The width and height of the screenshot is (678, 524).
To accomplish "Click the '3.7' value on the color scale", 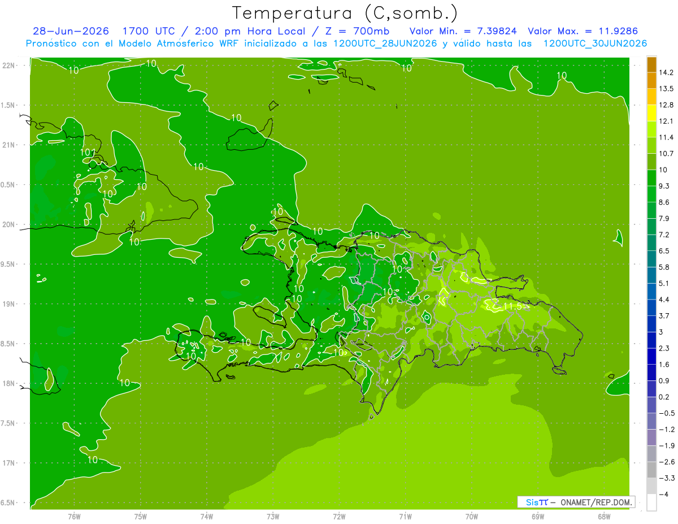I will [x=664, y=316].
